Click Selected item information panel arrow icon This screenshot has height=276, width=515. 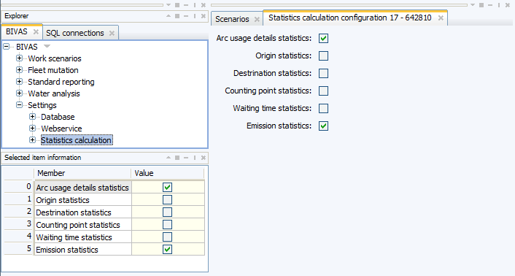coord(169,158)
